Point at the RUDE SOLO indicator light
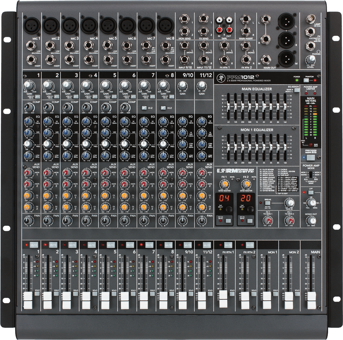 pyautogui.click(x=311, y=145)
